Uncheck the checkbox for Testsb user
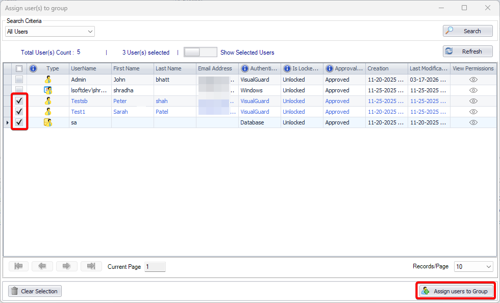Screen dimensions: 500x303 (x=19, y=101)
